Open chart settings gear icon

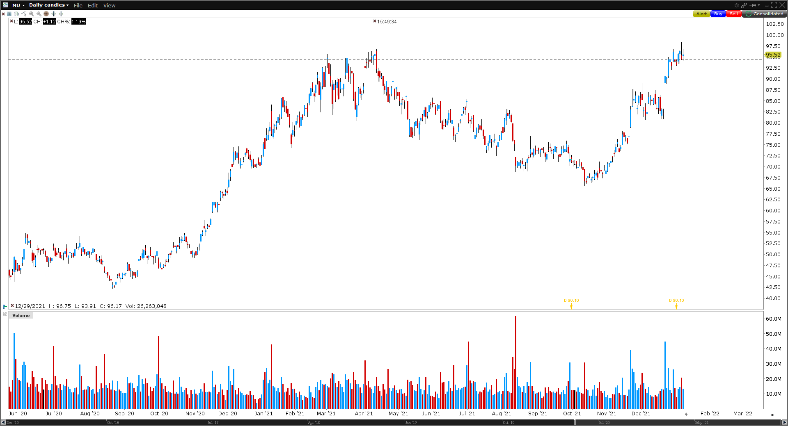coord(737,5)
